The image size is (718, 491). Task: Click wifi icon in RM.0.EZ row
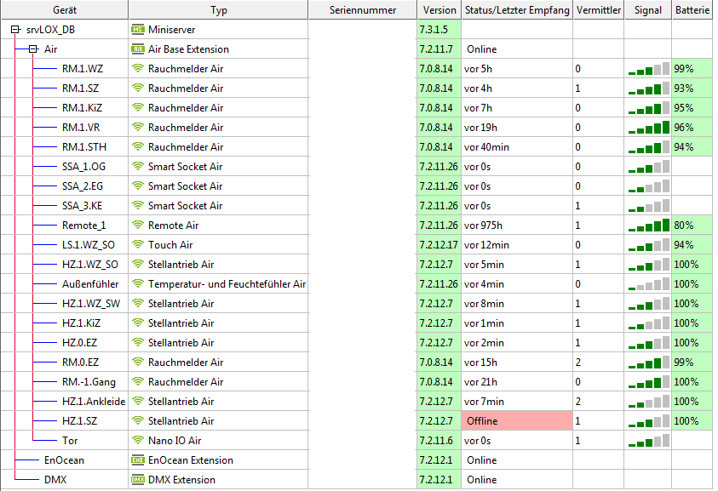138,362
